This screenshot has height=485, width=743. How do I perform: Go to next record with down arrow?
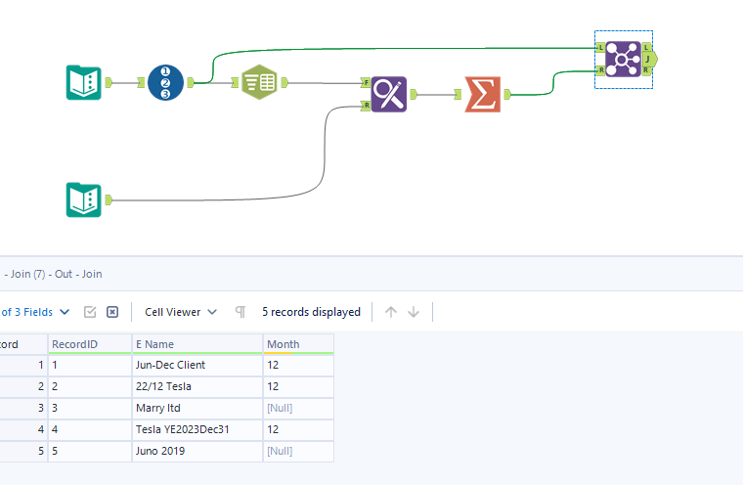[414, 312]
